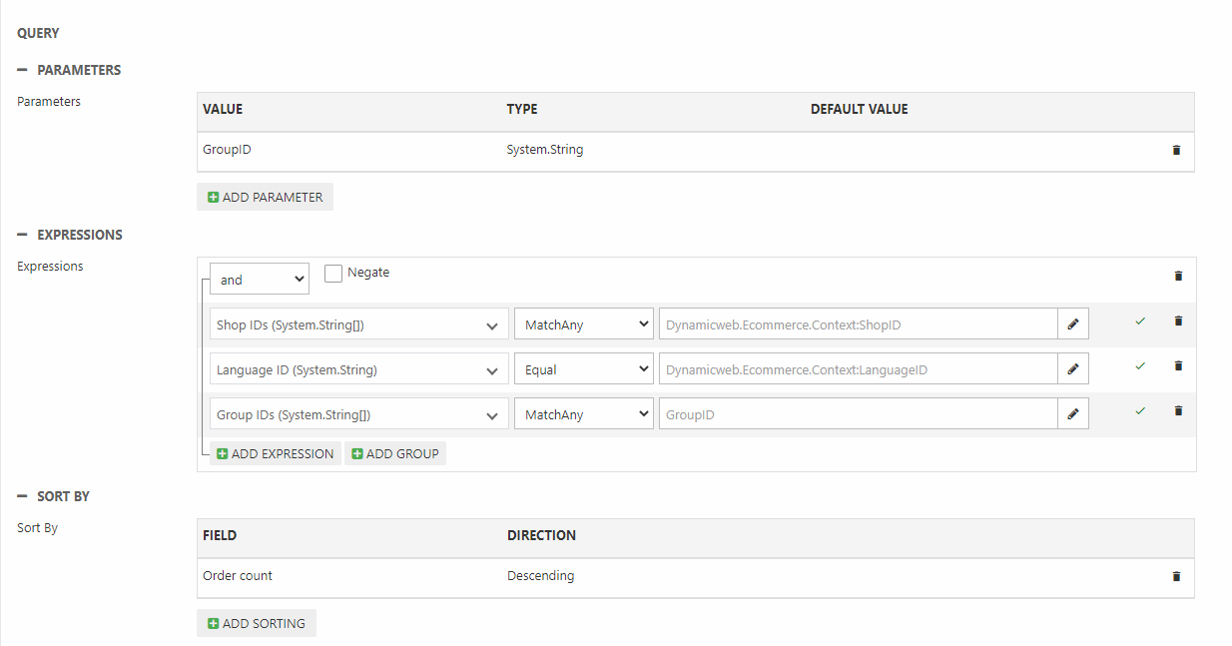Click the Add Expression button
The image size is (1232, 646).
[x=275, y=454]
